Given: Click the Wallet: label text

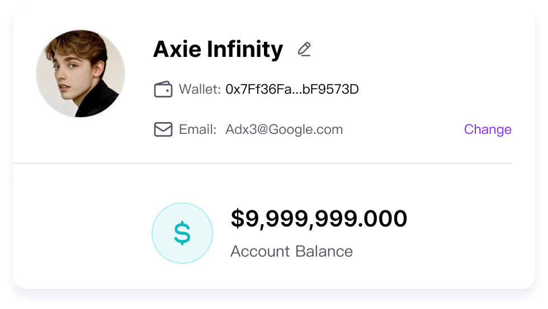Looking at the screenshot, I should coord(200,89).
